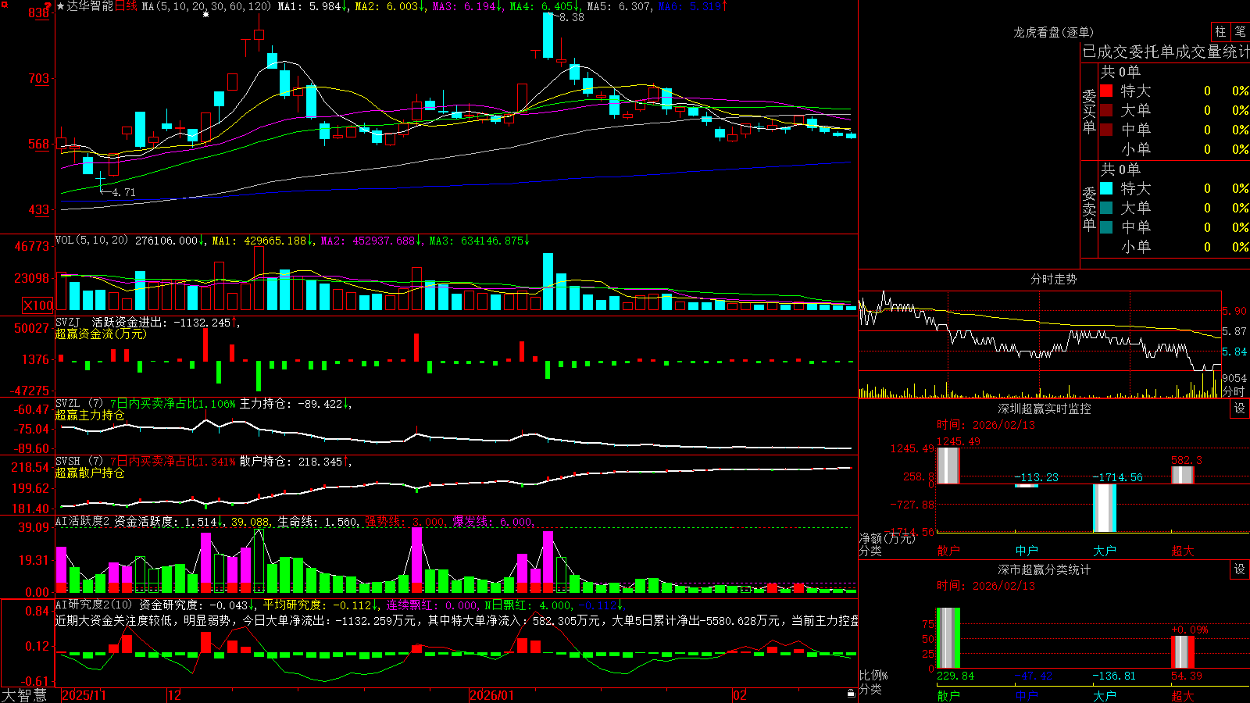Click the 日线 period label
Viewport: 1250px width, 703px height.
(126, 6)
